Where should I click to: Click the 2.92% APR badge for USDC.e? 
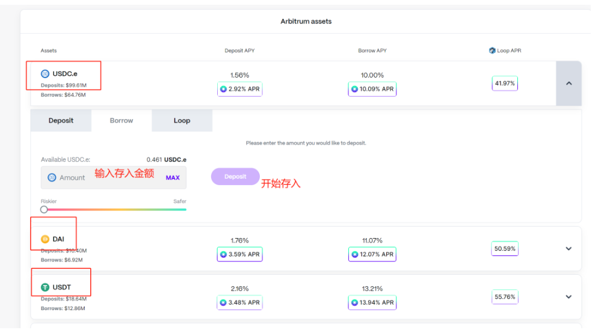coord(239,89)
